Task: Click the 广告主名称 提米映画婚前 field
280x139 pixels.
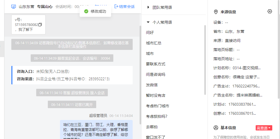Action: coord(238,95)
